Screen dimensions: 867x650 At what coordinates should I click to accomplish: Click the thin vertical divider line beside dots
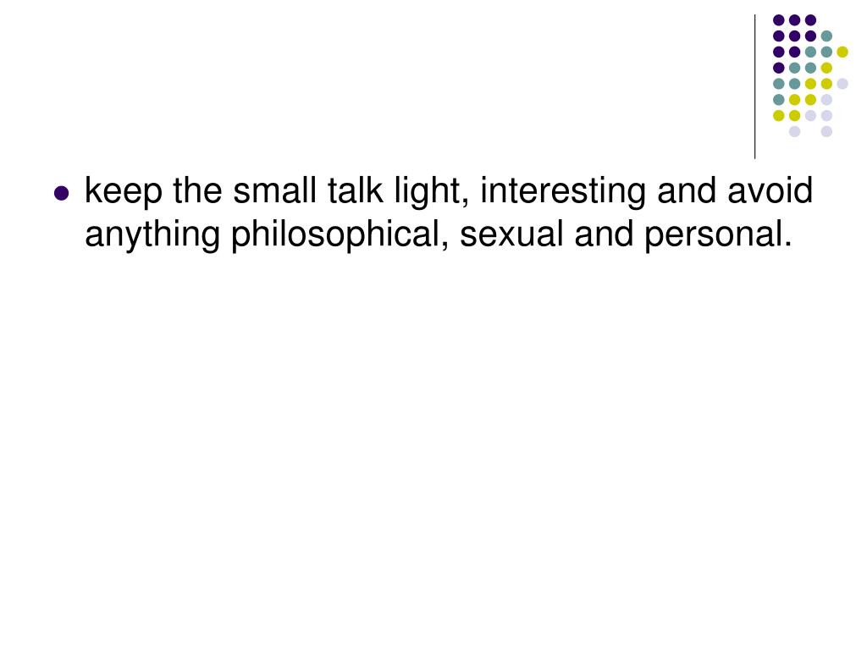[x=754, y=87]
